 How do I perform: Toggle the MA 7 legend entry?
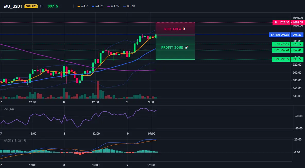click(83, 6)
